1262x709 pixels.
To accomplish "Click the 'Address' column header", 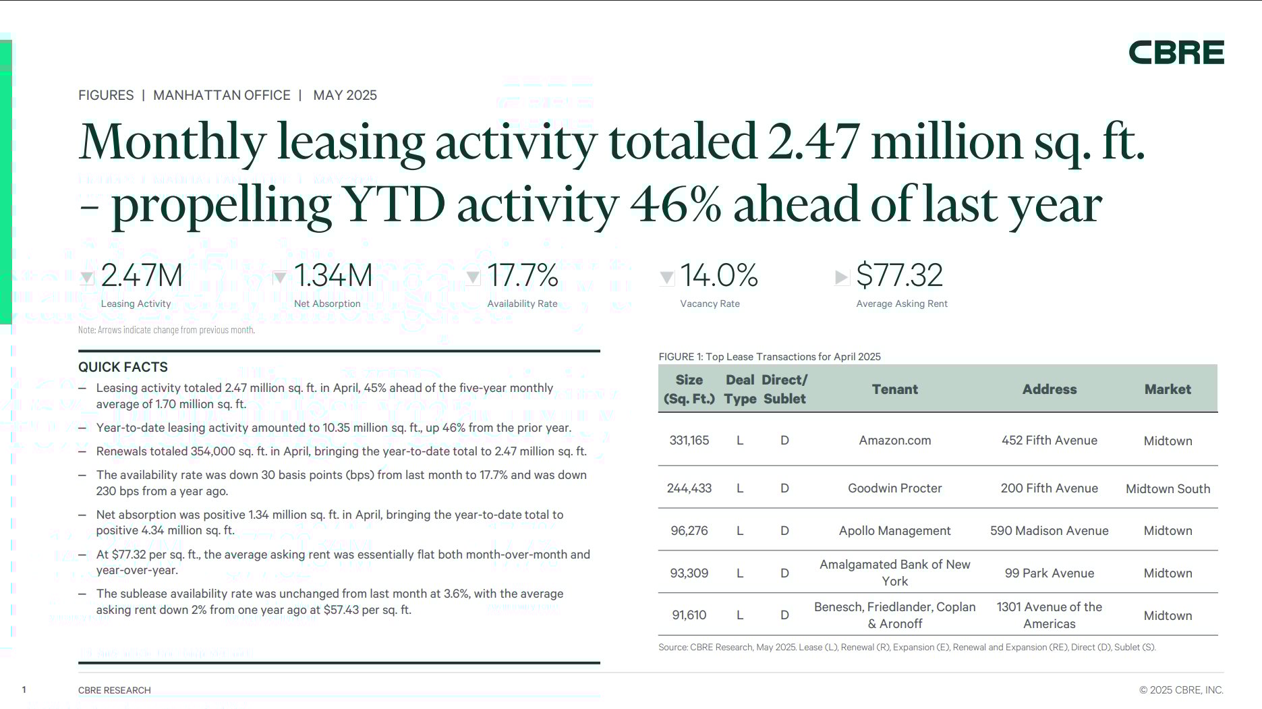I will [x=1050, y=389].
